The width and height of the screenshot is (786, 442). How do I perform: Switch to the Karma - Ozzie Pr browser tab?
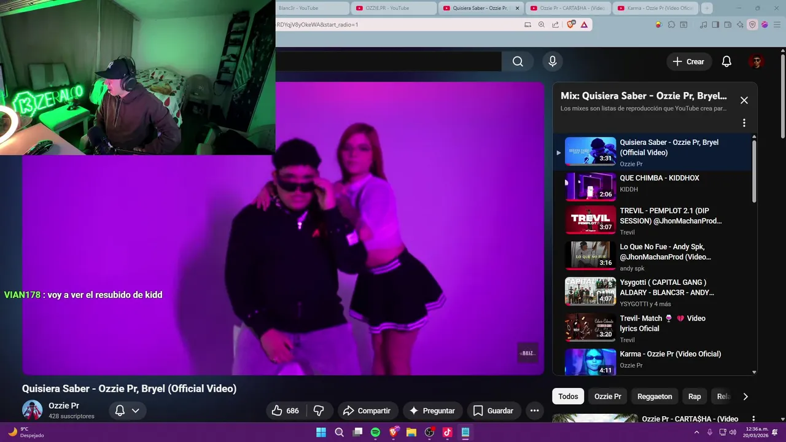tap(656, 8)
